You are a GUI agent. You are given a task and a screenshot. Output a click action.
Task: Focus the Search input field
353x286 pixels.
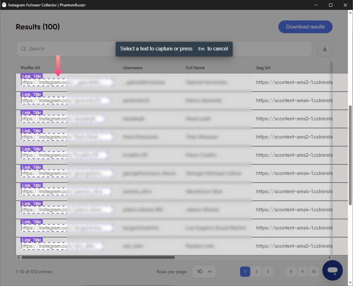(164, 49)
